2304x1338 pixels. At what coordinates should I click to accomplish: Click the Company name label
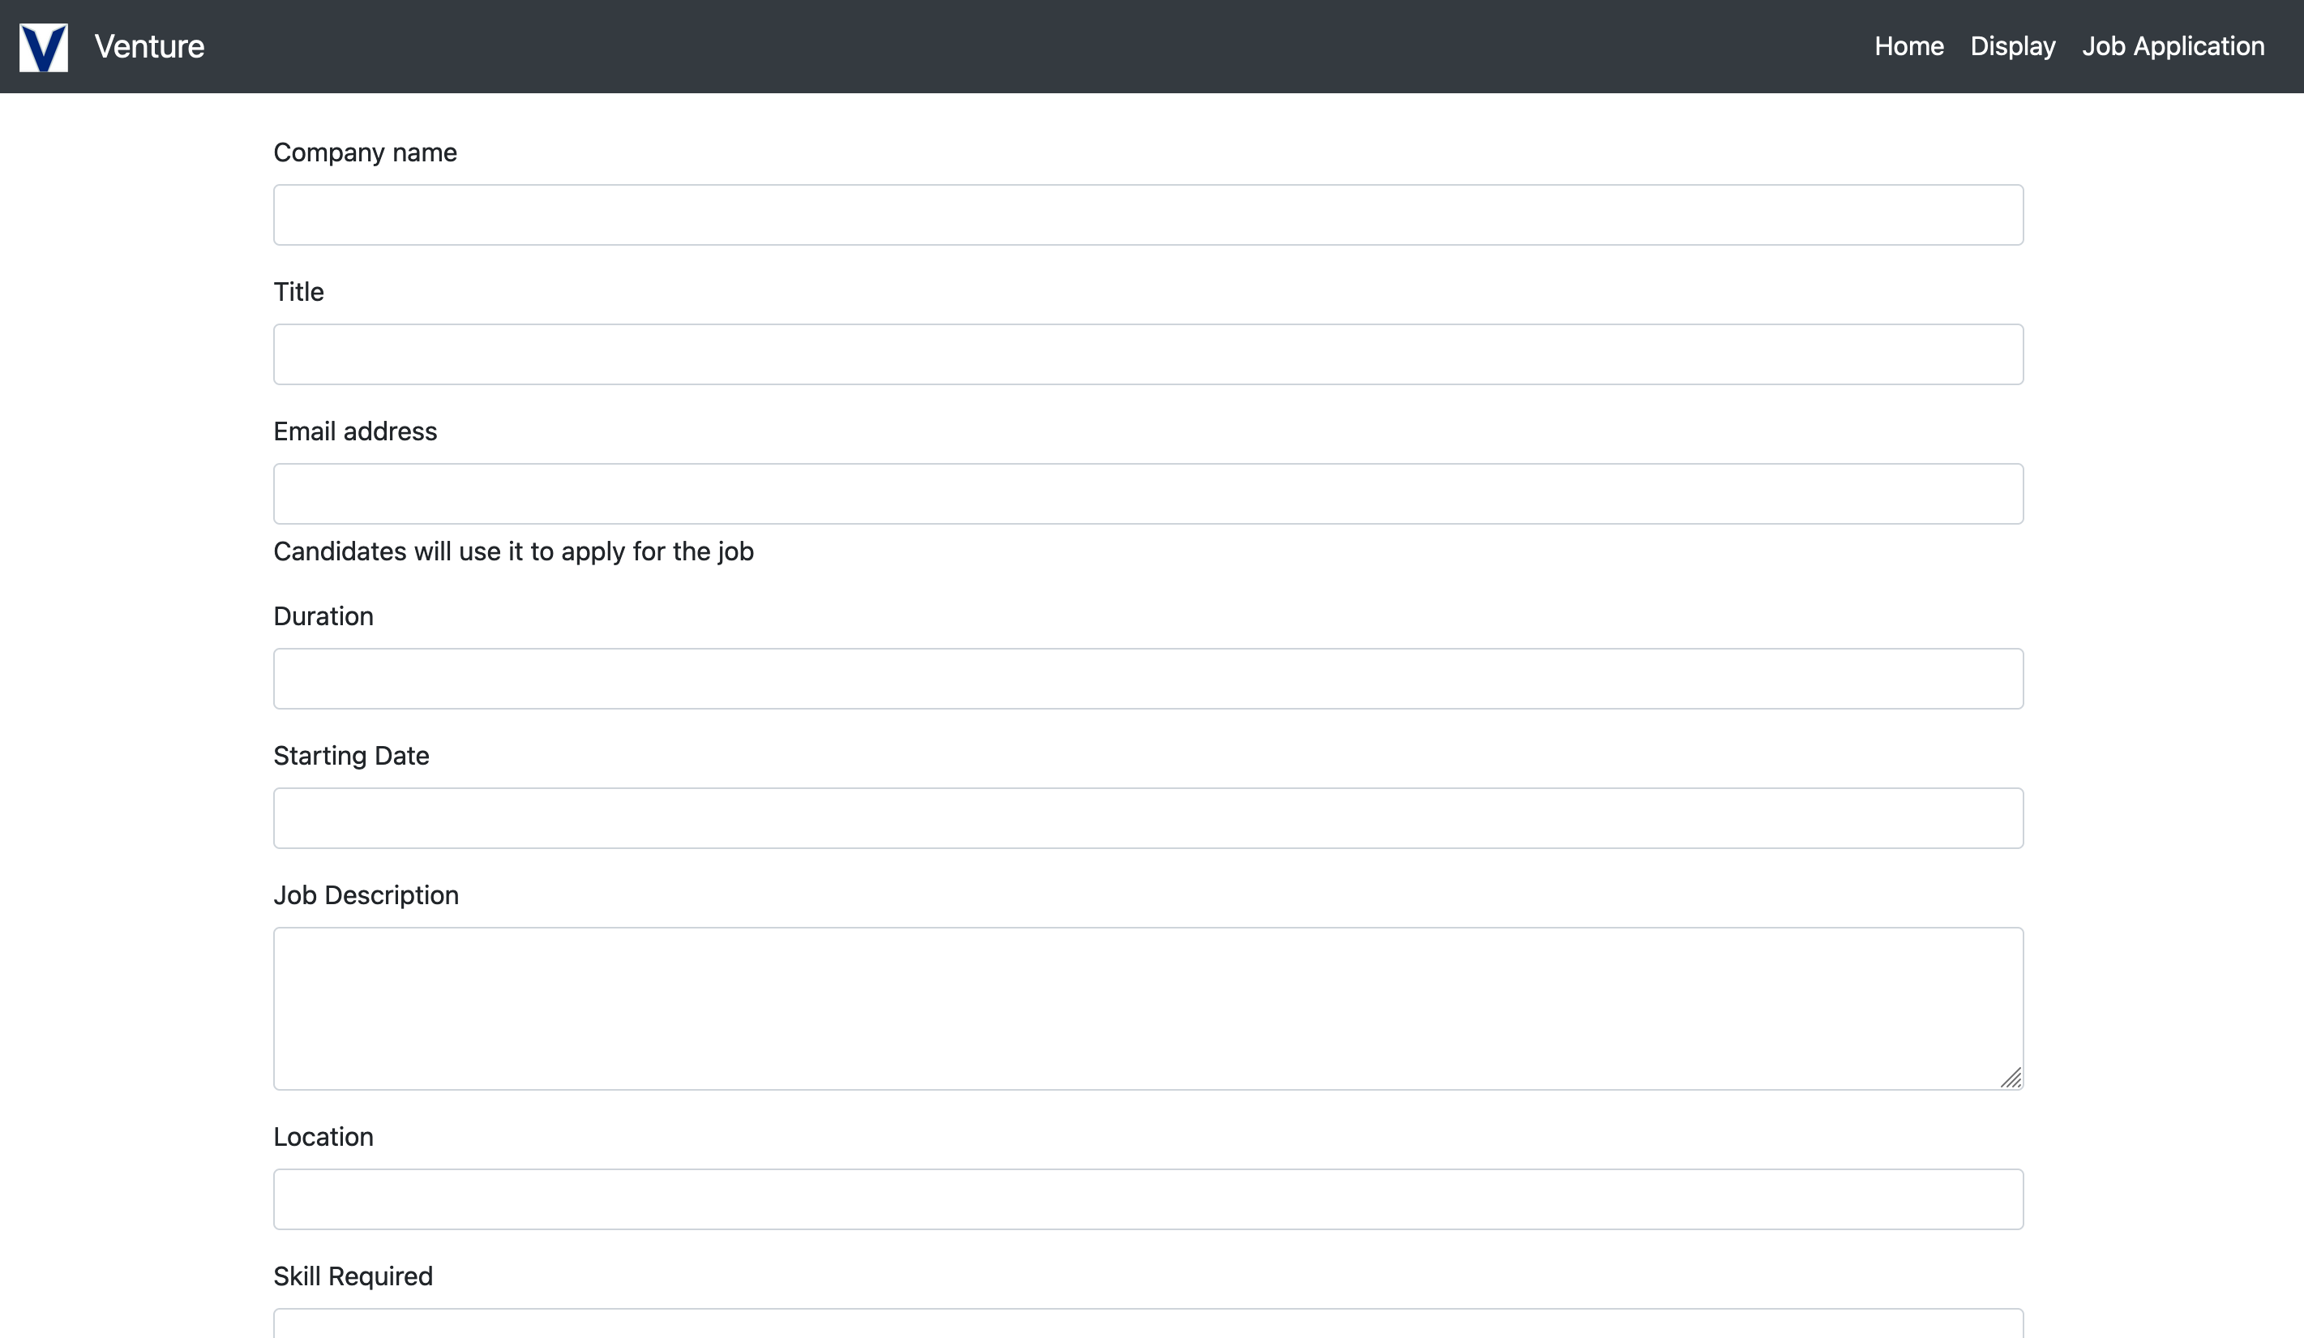click(365, 152)
